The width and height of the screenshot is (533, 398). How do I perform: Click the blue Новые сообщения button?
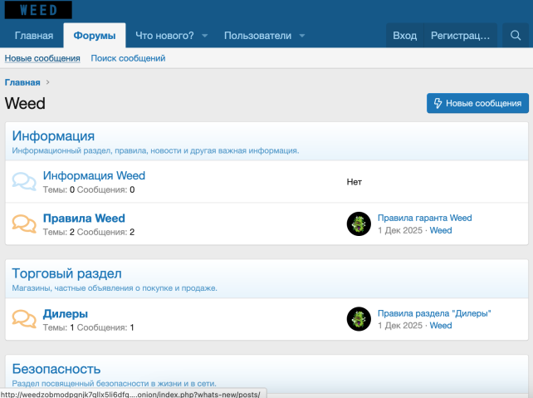click(477, 103)
